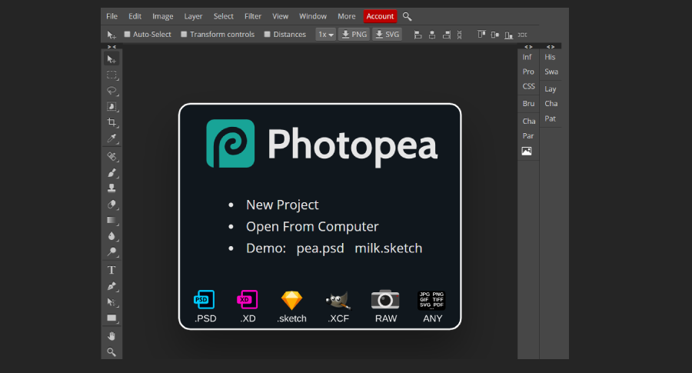Select the Brush tool

point(111,172)
